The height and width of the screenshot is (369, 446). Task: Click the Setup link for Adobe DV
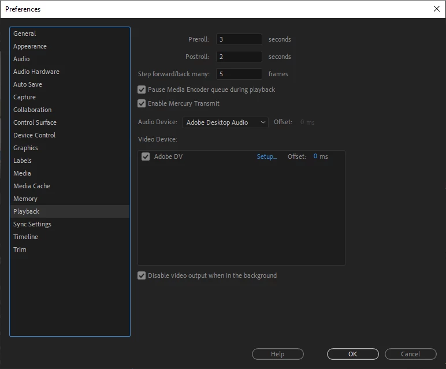(x=267, y=156)
